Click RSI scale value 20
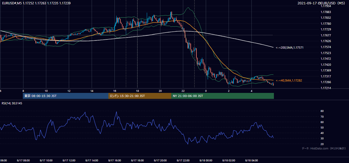Image resolution: width=349 pixels, height=163 pixels. pyautogui.click(x=322, y=144)
